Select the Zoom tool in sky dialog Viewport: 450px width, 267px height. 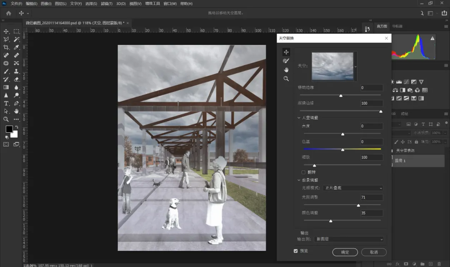click(286, 78)
